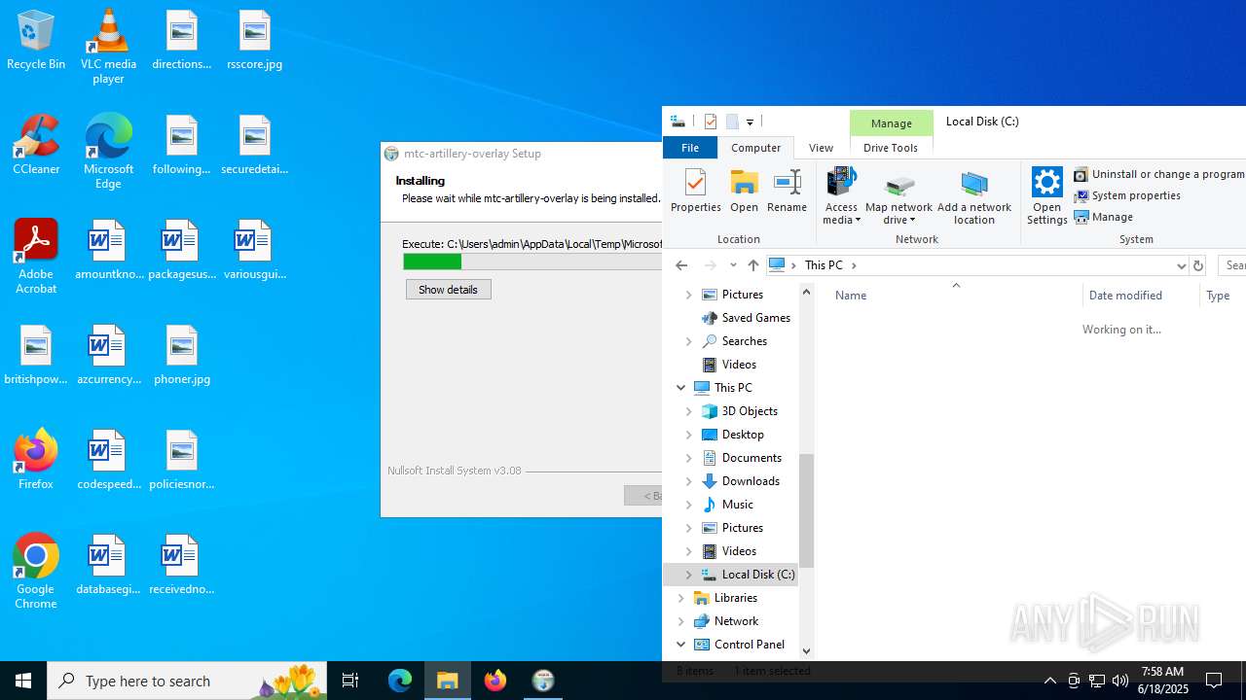Open the File tab in Explorer
Screen dimensions: 1246x700
(x=690, y=148)
